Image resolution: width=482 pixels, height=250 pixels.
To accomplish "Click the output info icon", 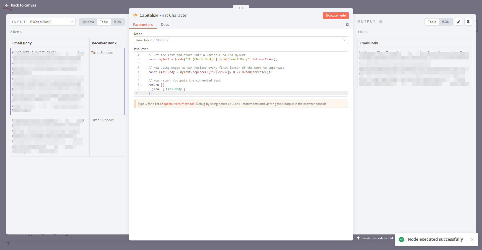I will pyautogui.click(x=381, y=22).
